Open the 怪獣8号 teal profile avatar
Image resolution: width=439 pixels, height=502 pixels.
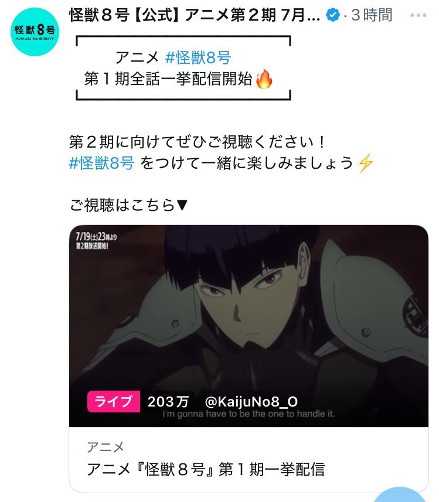[35, 32]
